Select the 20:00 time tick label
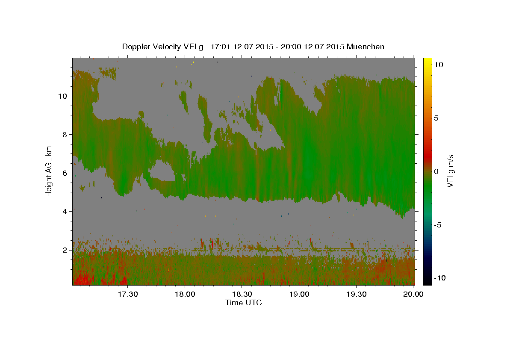Viewport: 513px width, 342px height. [413, 294]
